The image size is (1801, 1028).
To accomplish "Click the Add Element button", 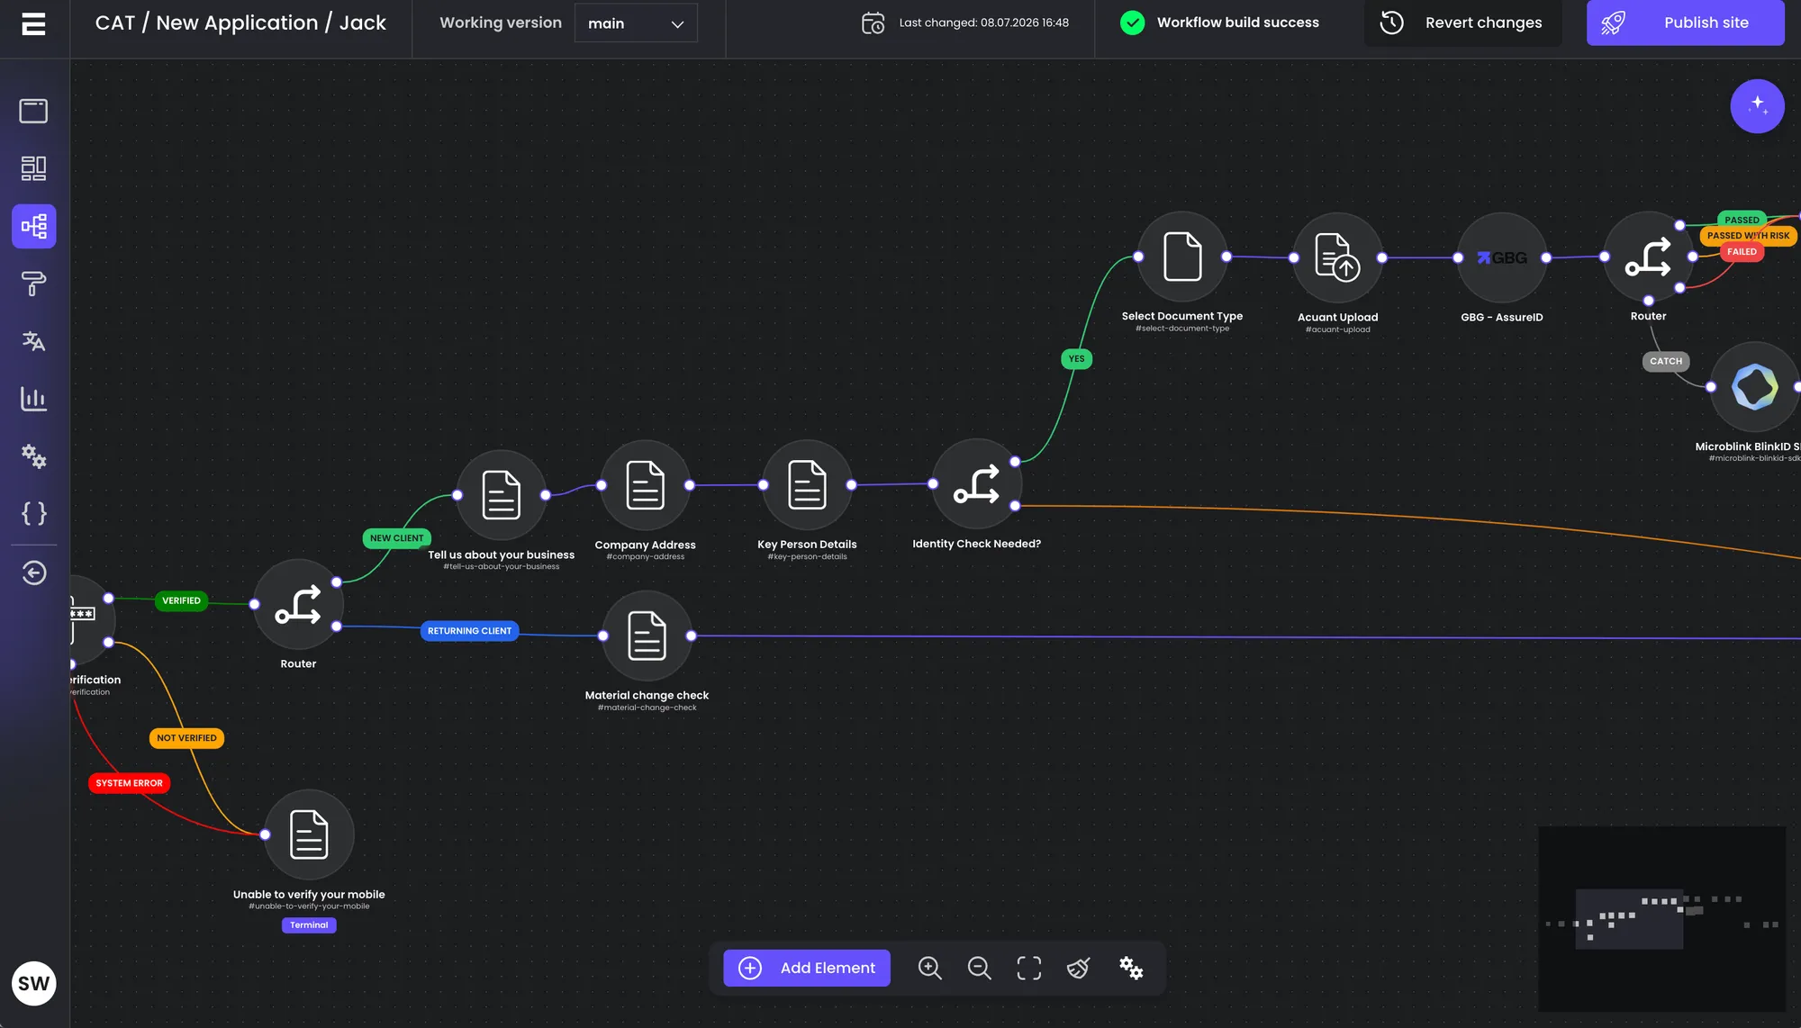I will coord(807,968).
